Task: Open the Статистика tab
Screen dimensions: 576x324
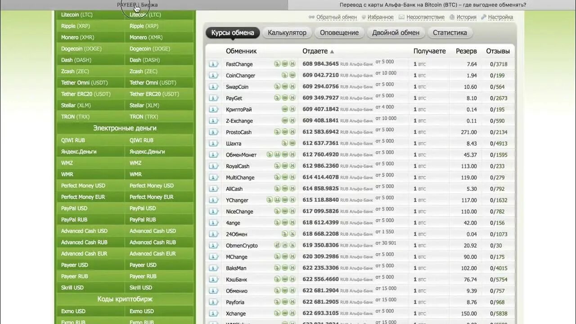Action: click(x=450, y=32)
